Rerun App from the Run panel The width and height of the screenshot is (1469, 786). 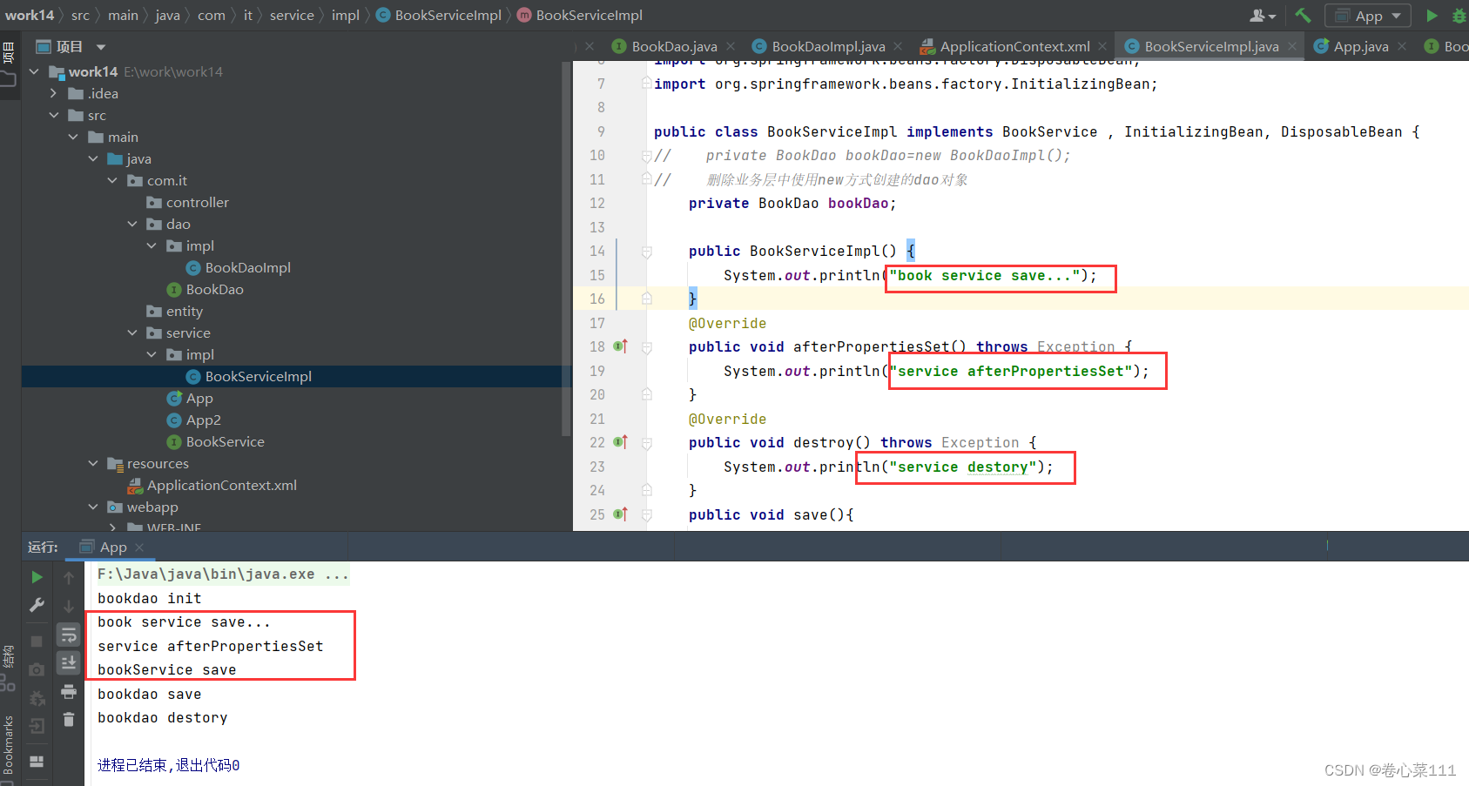(37, 577)
